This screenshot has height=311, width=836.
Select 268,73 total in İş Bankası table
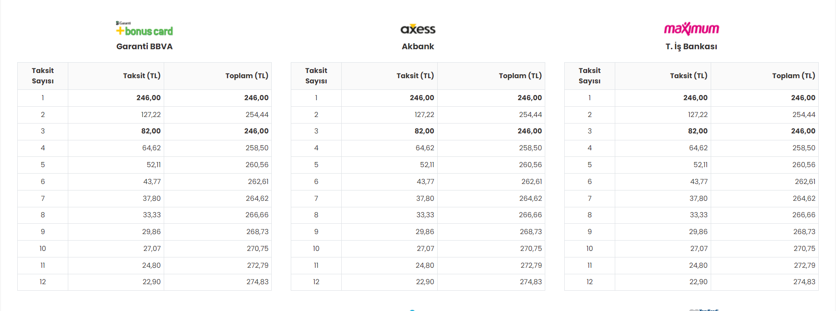(x=804, y=232)
